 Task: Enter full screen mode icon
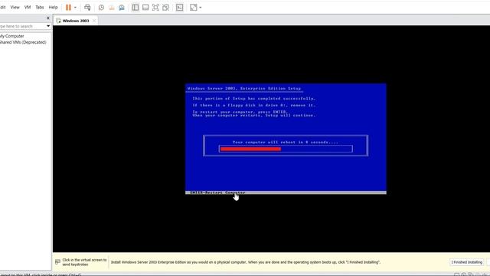coord(155,8)
